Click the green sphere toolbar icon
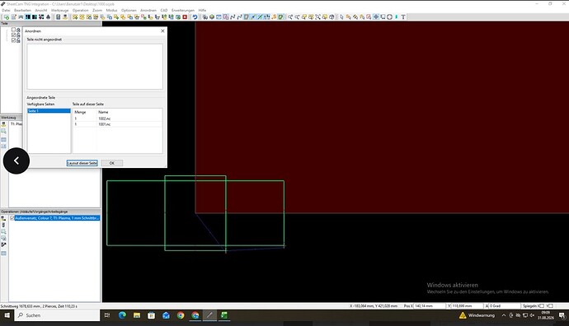Viewport: 569px width, 326px height. click(212, 17)
